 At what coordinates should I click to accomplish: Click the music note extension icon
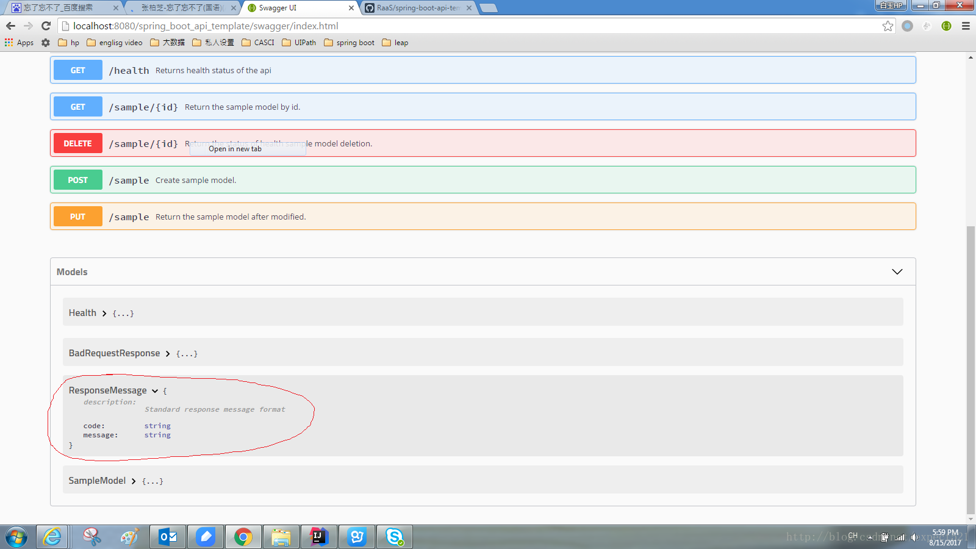click(927, 26)
